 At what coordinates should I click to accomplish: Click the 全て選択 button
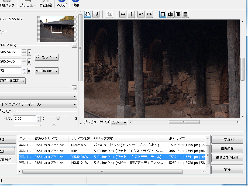point(227,140)
